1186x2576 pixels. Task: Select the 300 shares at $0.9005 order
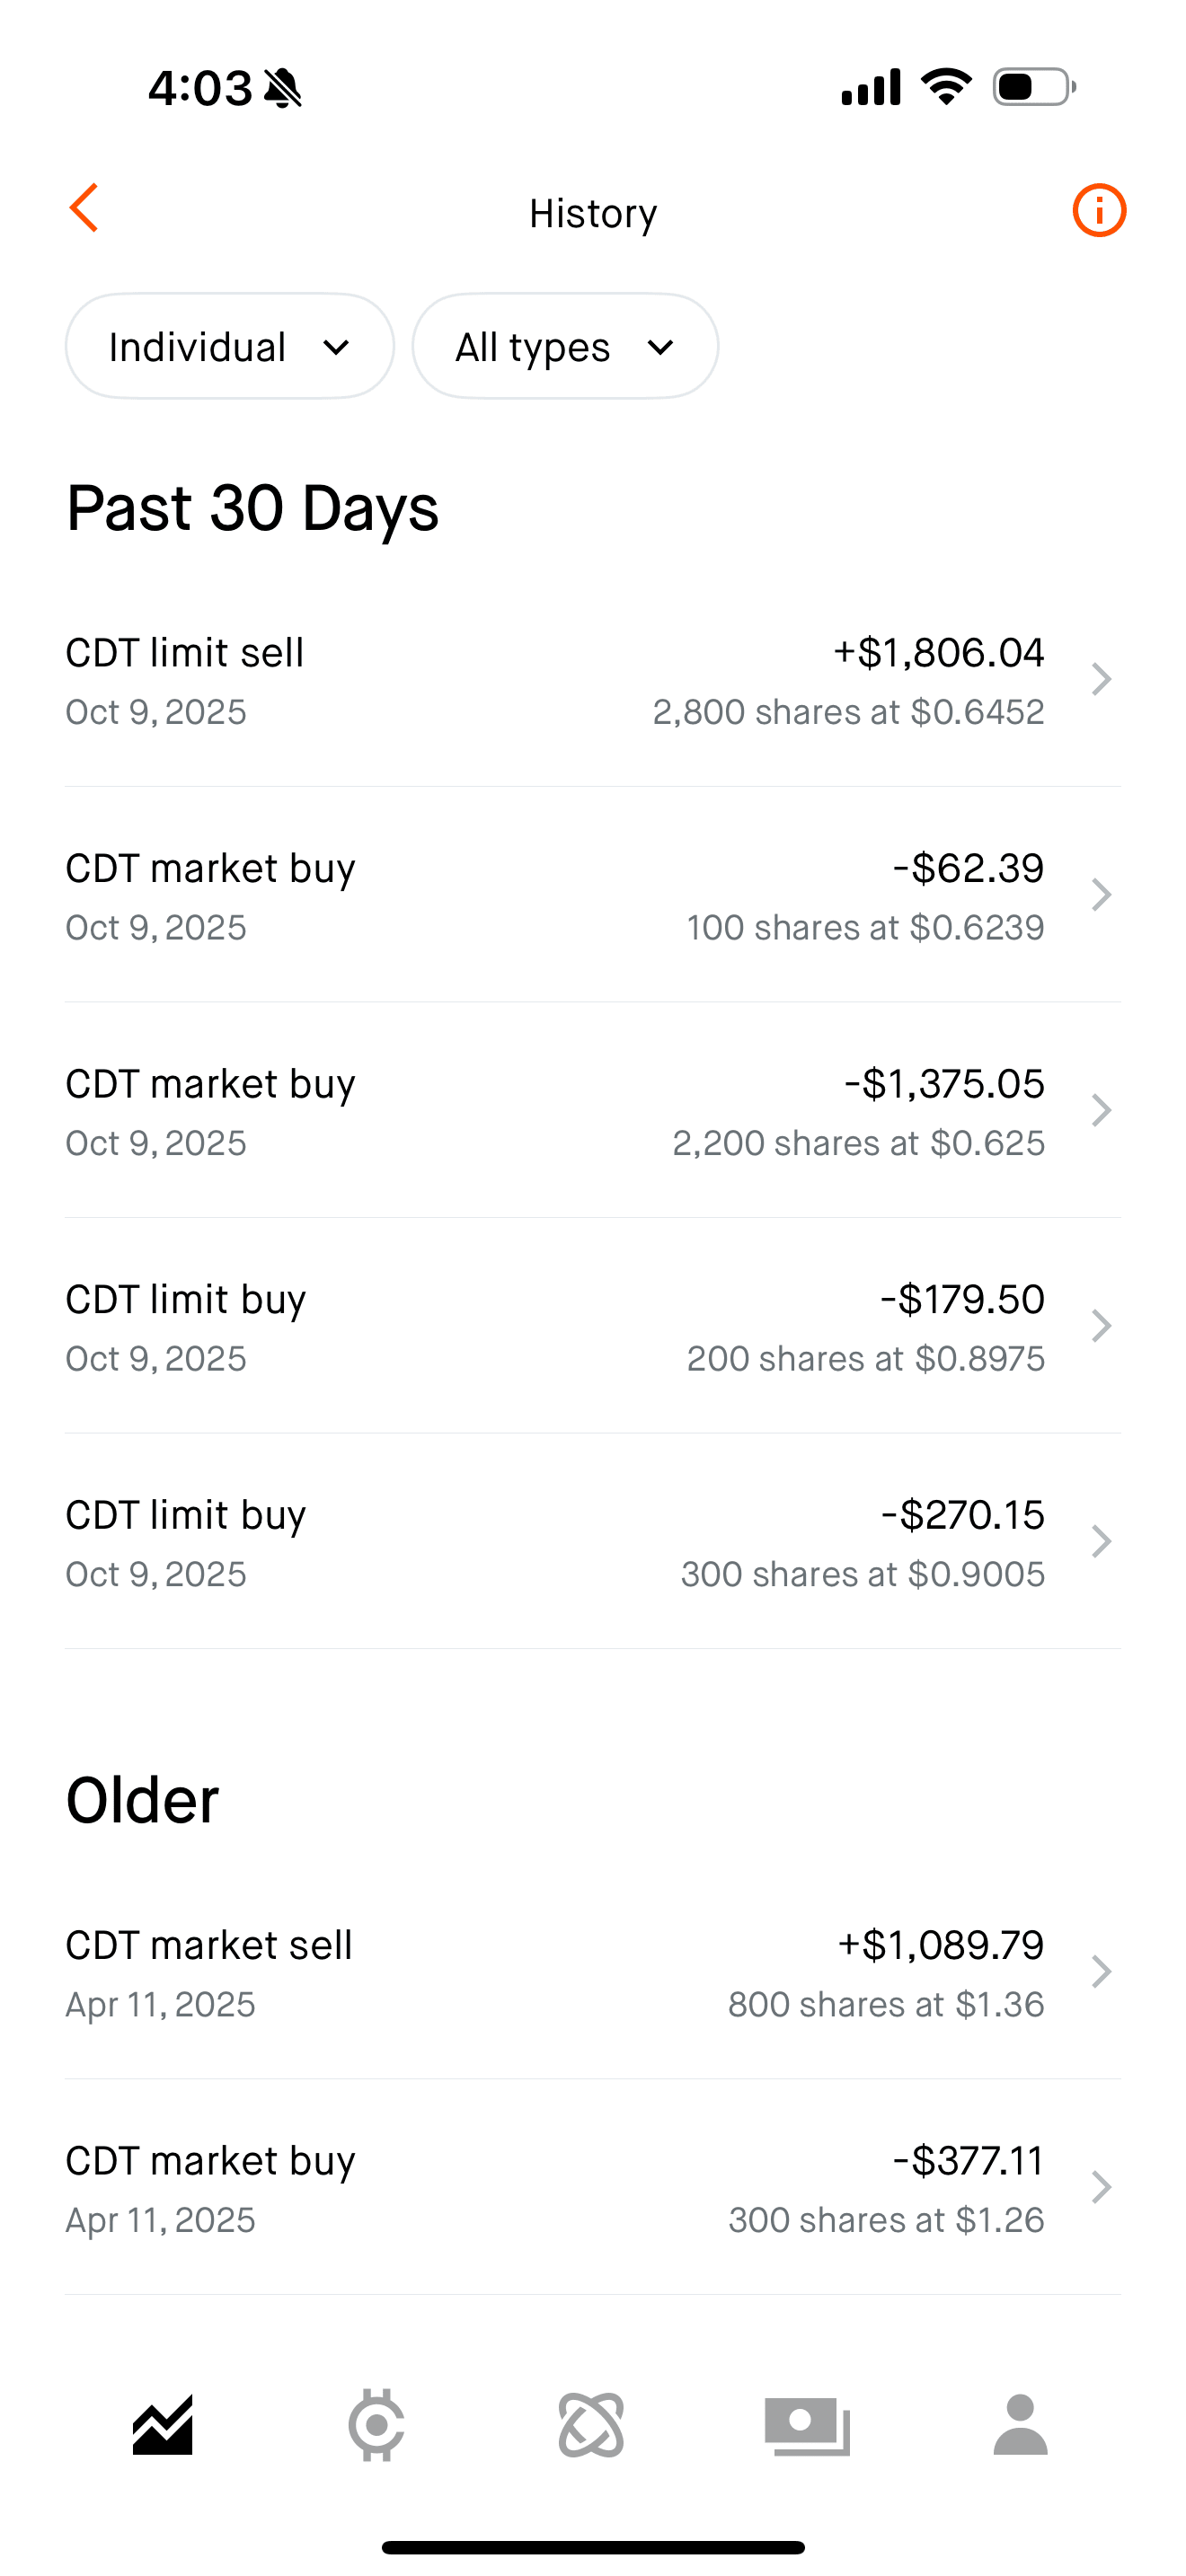(555, 1542)
